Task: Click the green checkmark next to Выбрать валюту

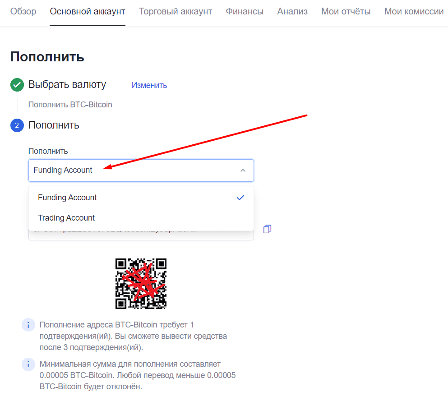Action: coord(17,85)
